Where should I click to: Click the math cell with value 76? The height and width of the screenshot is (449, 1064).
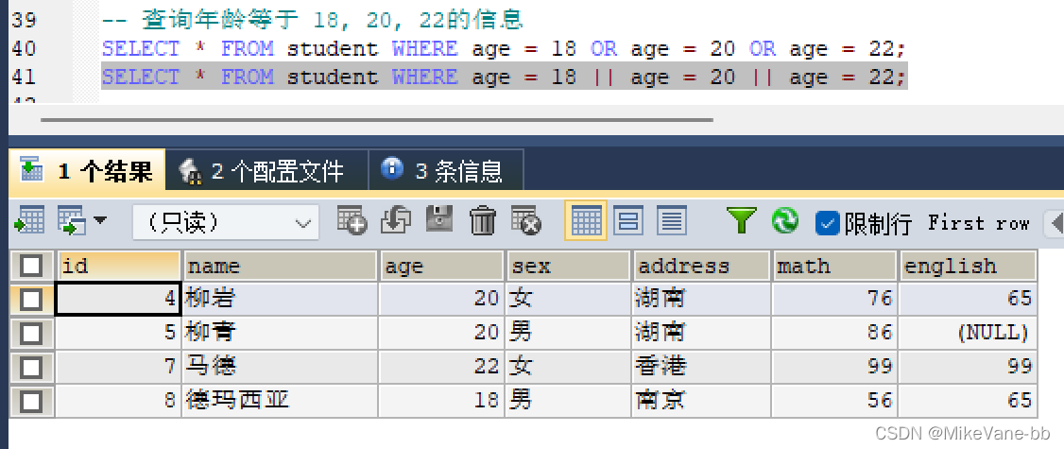coord(834,299)
